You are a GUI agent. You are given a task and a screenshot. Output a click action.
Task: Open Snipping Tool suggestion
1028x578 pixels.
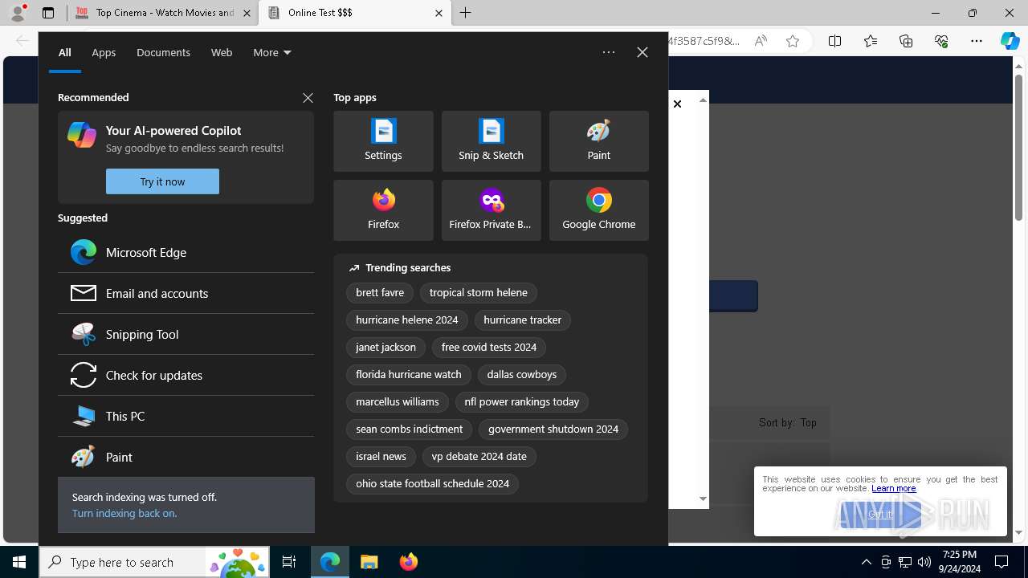point(186,334)
